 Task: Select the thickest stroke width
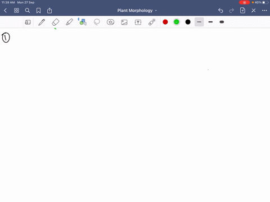click(x=222, y=22)
